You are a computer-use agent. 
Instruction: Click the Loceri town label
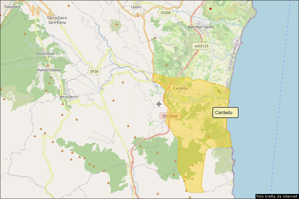[136, 7]
